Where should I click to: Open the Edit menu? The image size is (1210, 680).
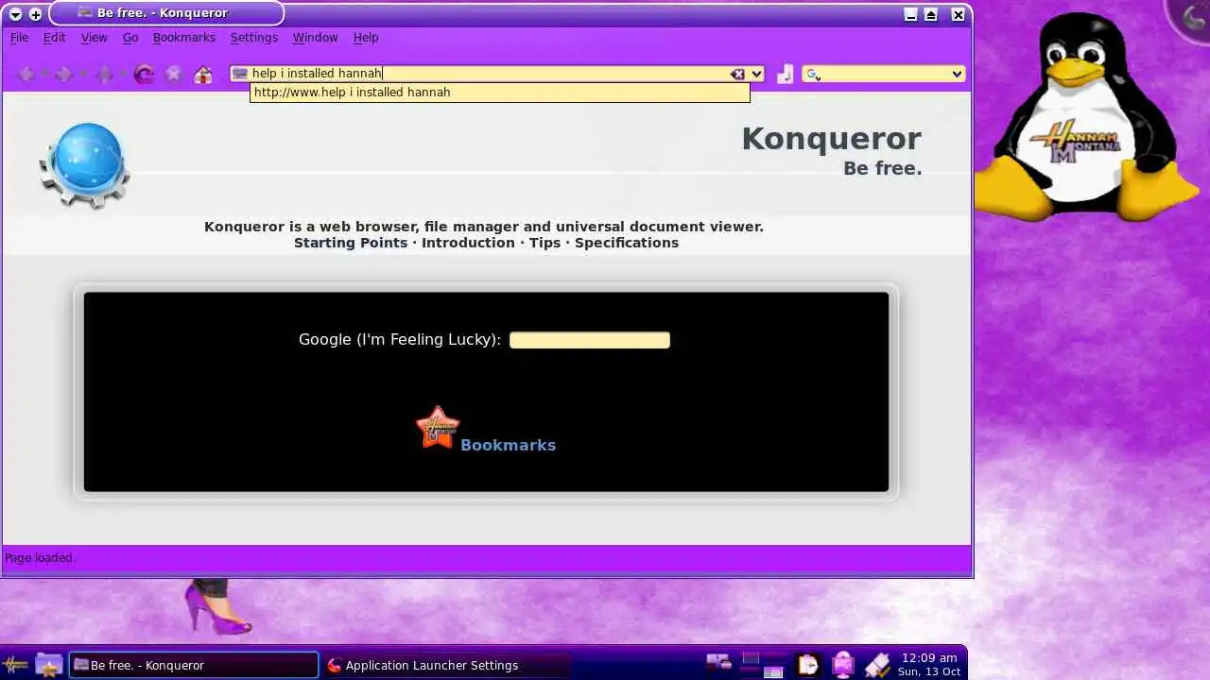pos(54,37)
